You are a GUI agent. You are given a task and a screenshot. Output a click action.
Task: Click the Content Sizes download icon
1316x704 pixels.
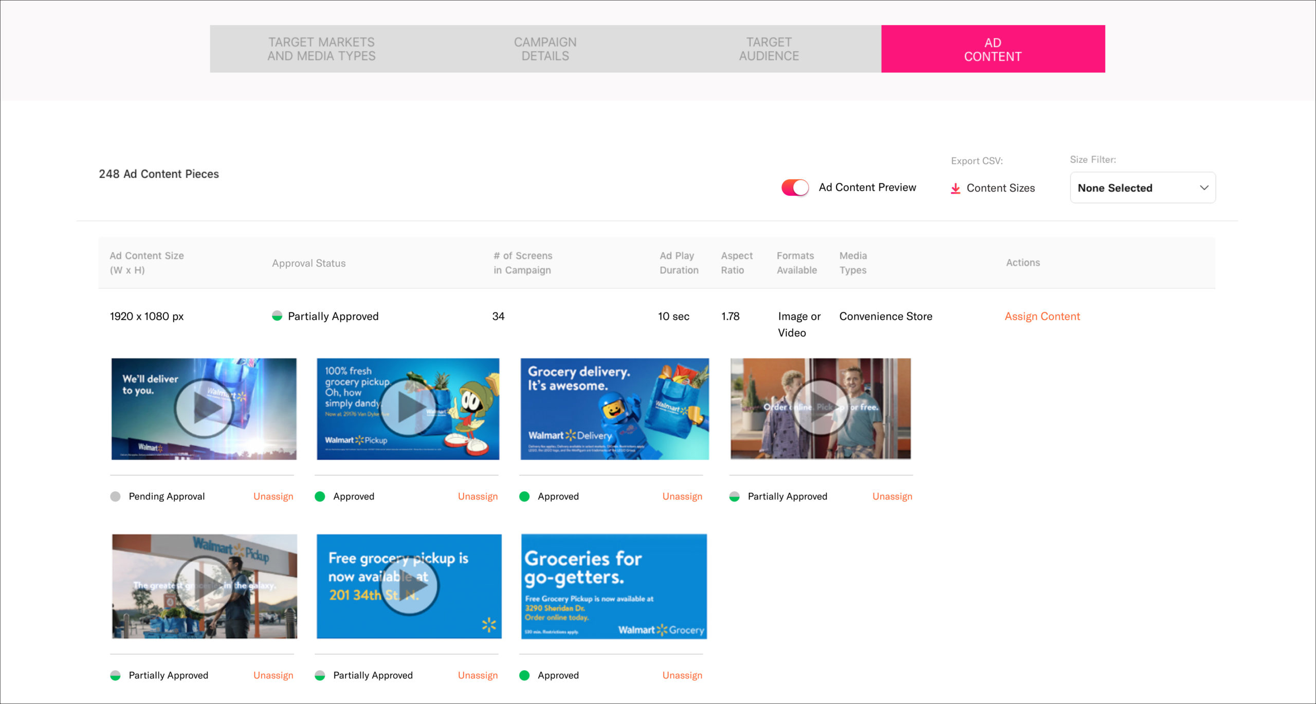click(x=955, y=189)
